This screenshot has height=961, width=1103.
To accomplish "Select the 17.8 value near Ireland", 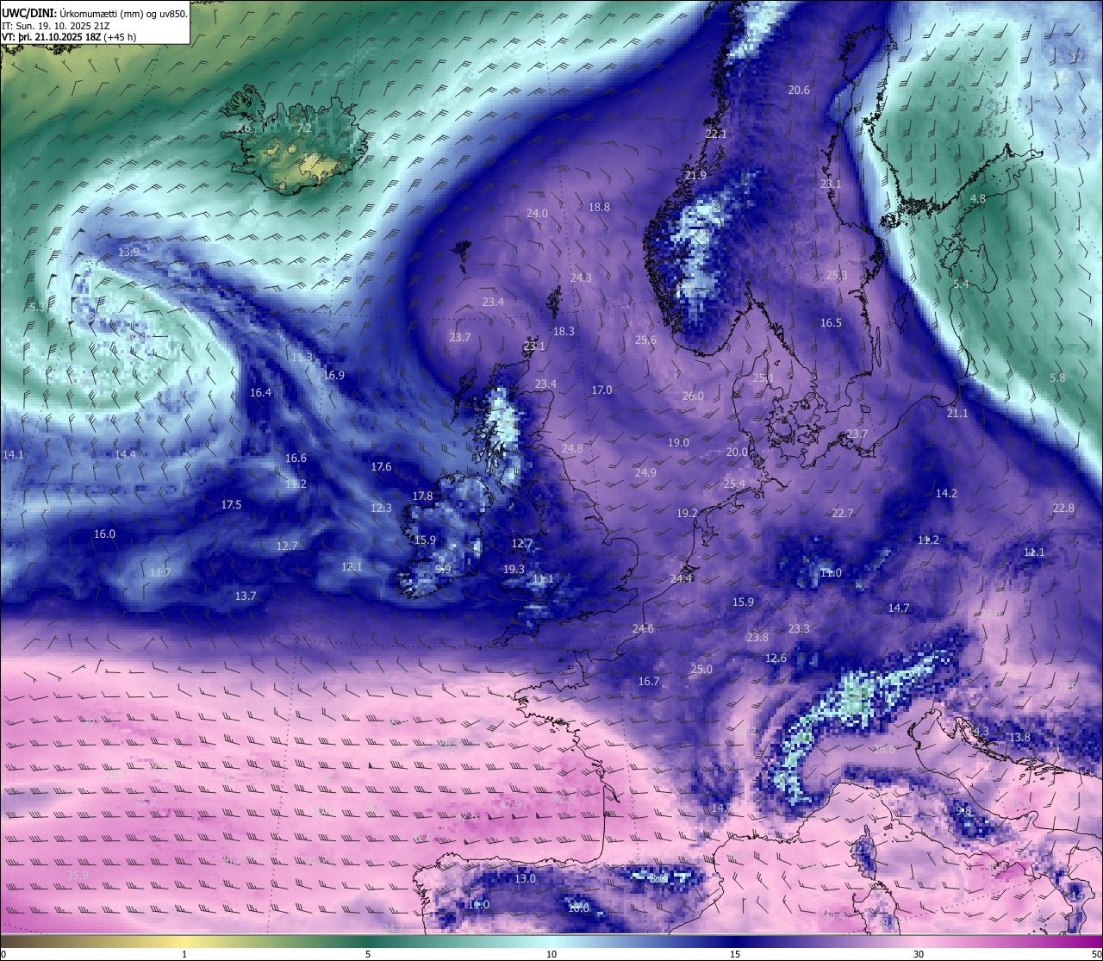I will click(x=422, y=496).
